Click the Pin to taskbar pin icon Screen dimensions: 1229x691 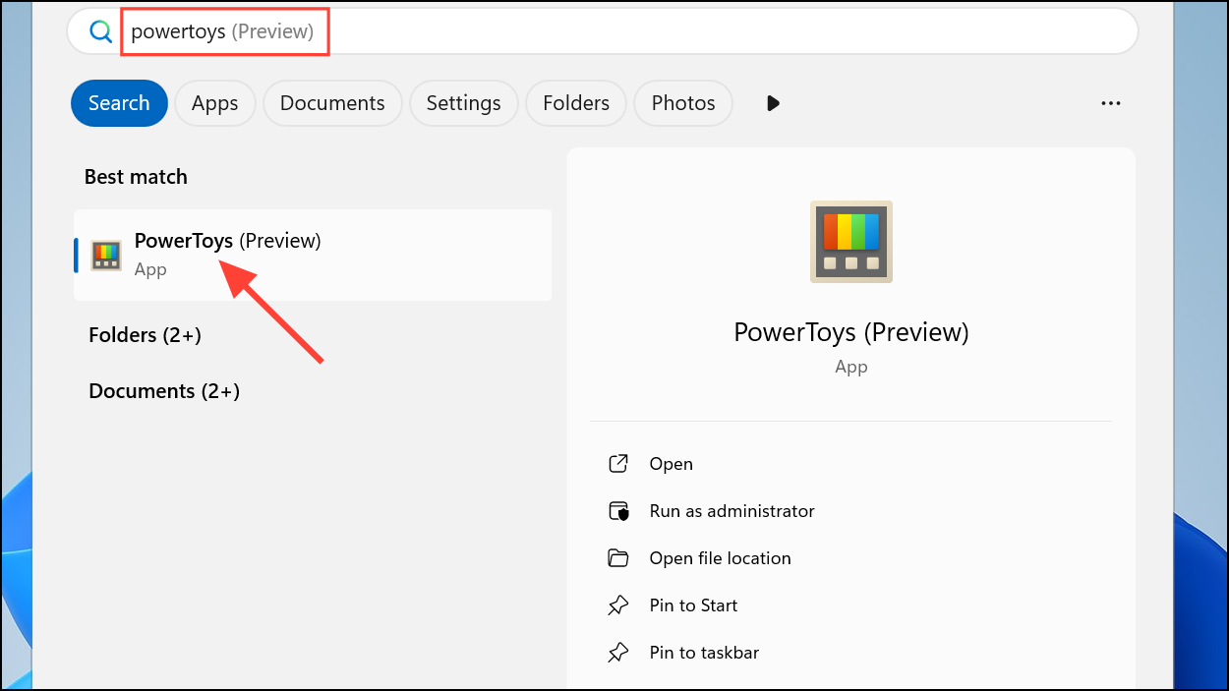point(617,653)
